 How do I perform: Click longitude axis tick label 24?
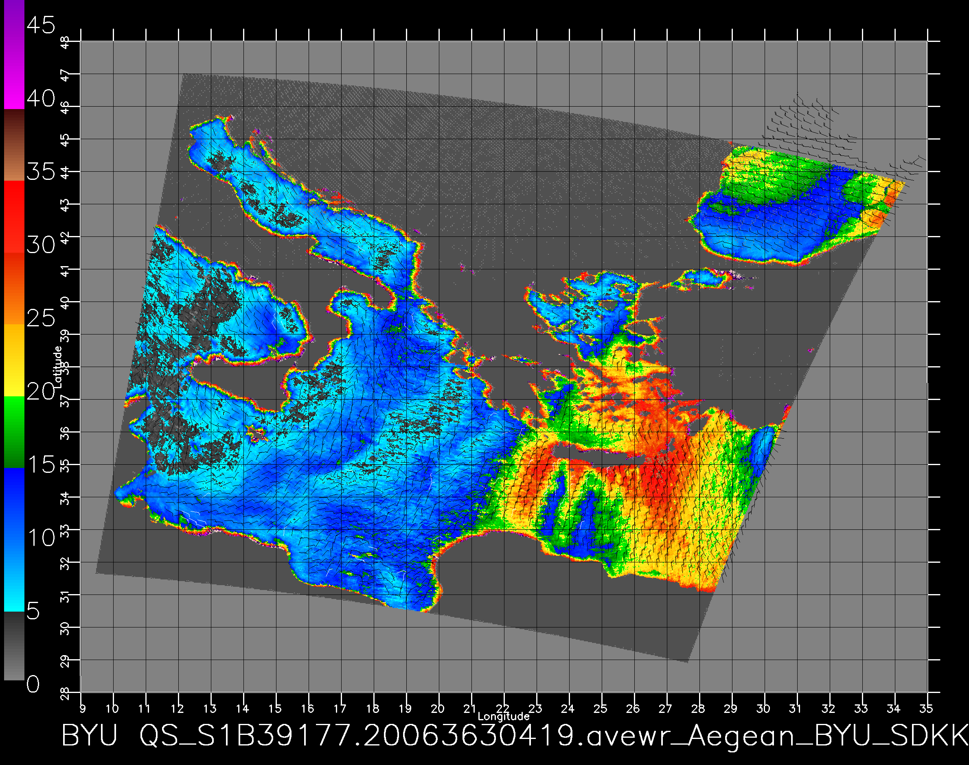tap(568, 708)
